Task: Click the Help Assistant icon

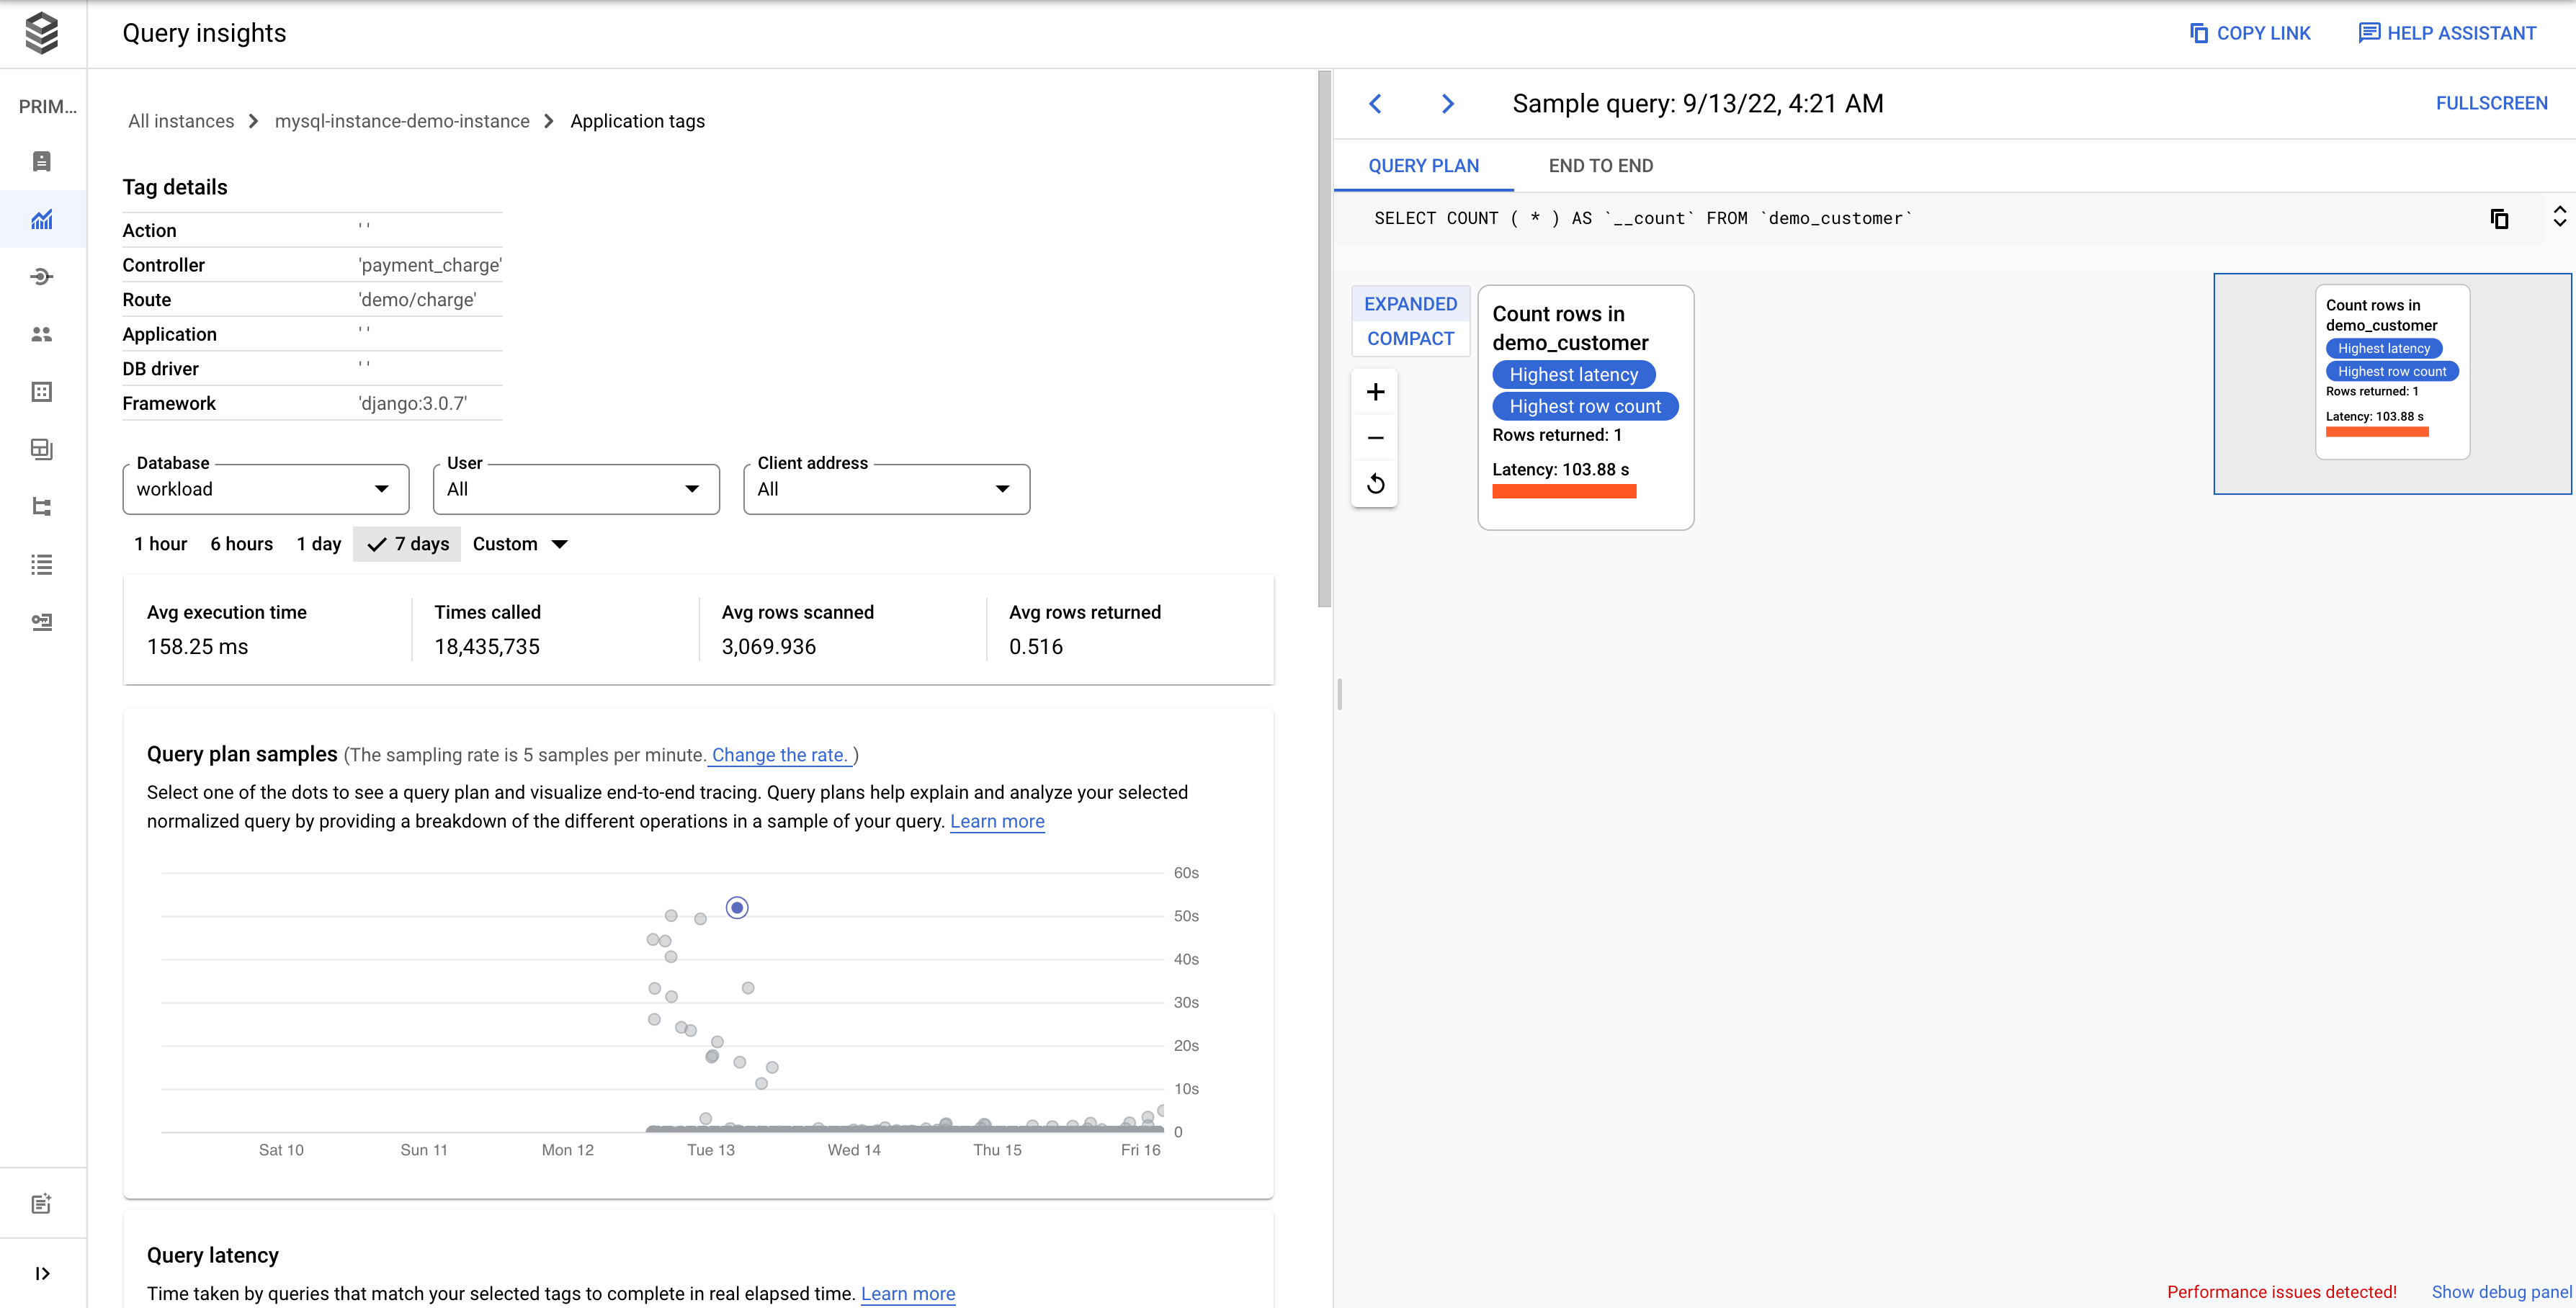Action: coord(2371,32)
